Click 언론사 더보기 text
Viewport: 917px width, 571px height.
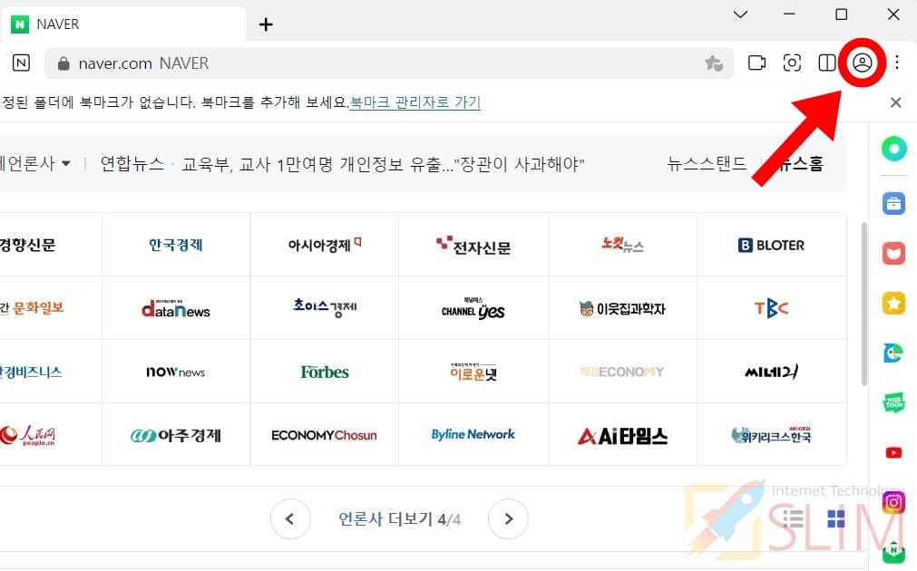point(385,519)
